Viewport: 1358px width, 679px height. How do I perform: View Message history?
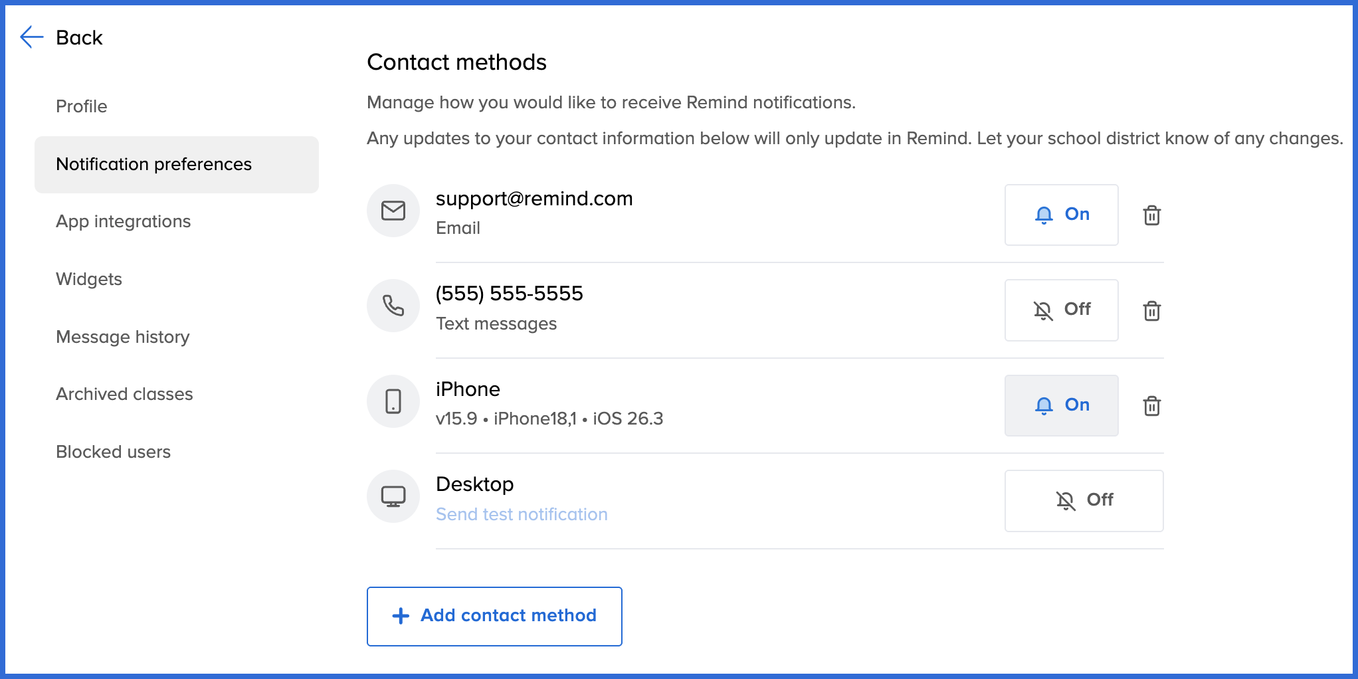pyautogui.click(x=123, y=337)
